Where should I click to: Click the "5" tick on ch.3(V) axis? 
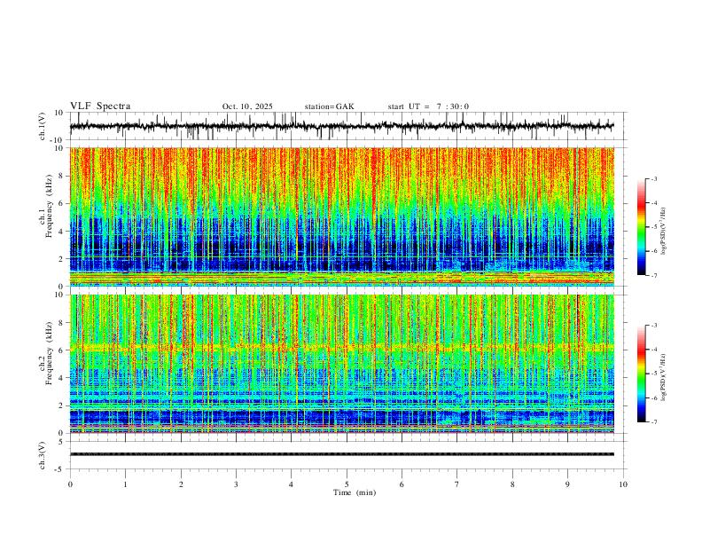pos(62,441)
